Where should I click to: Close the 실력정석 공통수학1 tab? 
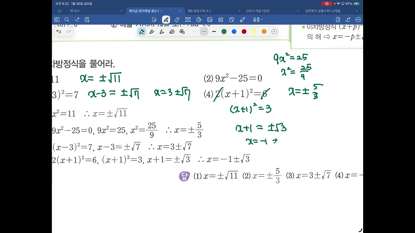tap(357, 11)
